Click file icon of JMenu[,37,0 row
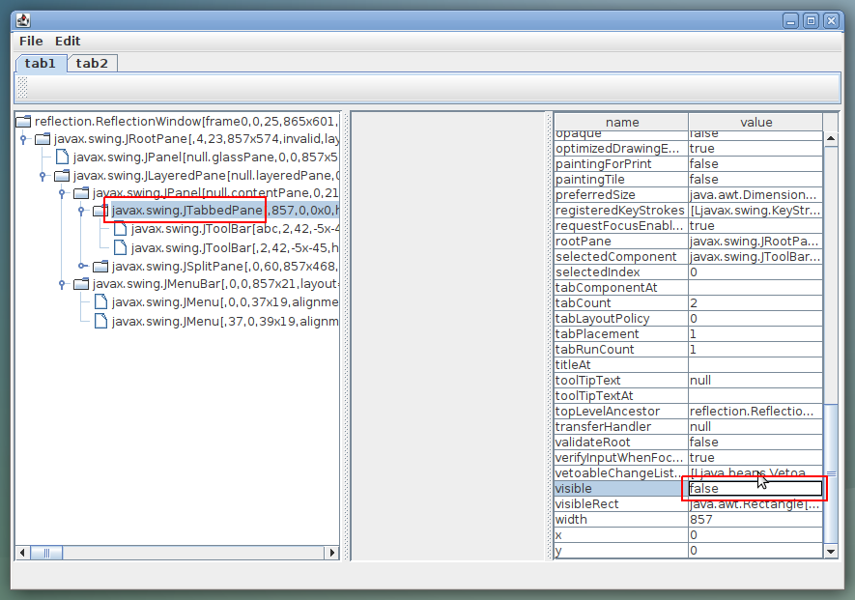Viewport: 855px width, 600px height. pyautogui.click(x=100, y=322)
